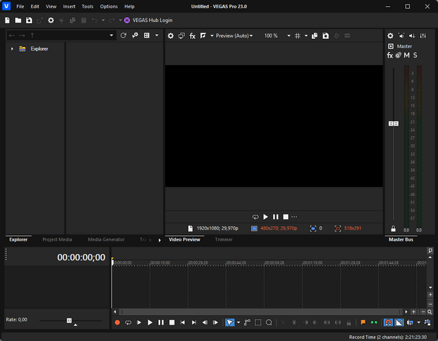Open the Insert menu
The height and width of the screenshot is (341, 438).
pos(69,6)
